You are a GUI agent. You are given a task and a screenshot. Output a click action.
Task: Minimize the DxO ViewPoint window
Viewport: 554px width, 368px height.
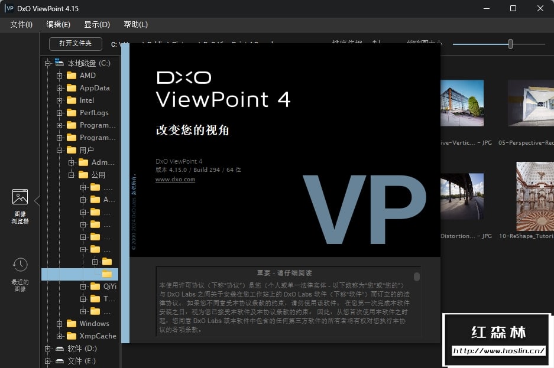pyautogui.click(x=487, y=8)
